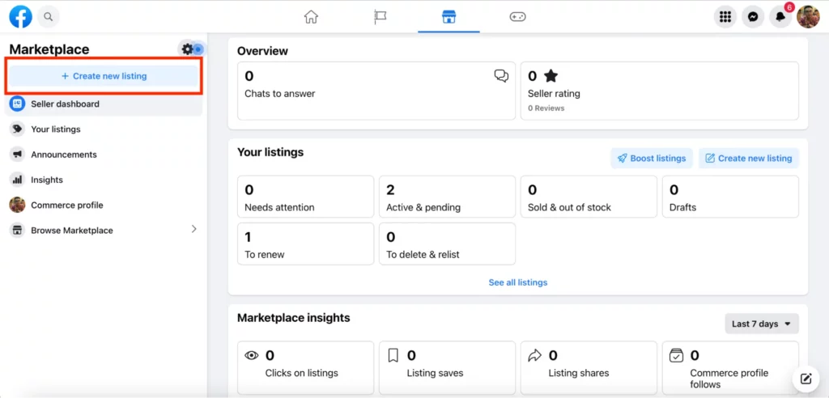
Task: Open the Needs attention card
Action: [305, 197]
